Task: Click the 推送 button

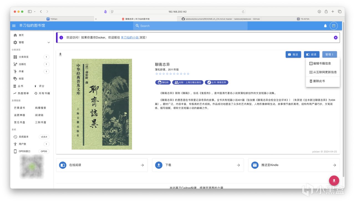Action: pos(293,55)
